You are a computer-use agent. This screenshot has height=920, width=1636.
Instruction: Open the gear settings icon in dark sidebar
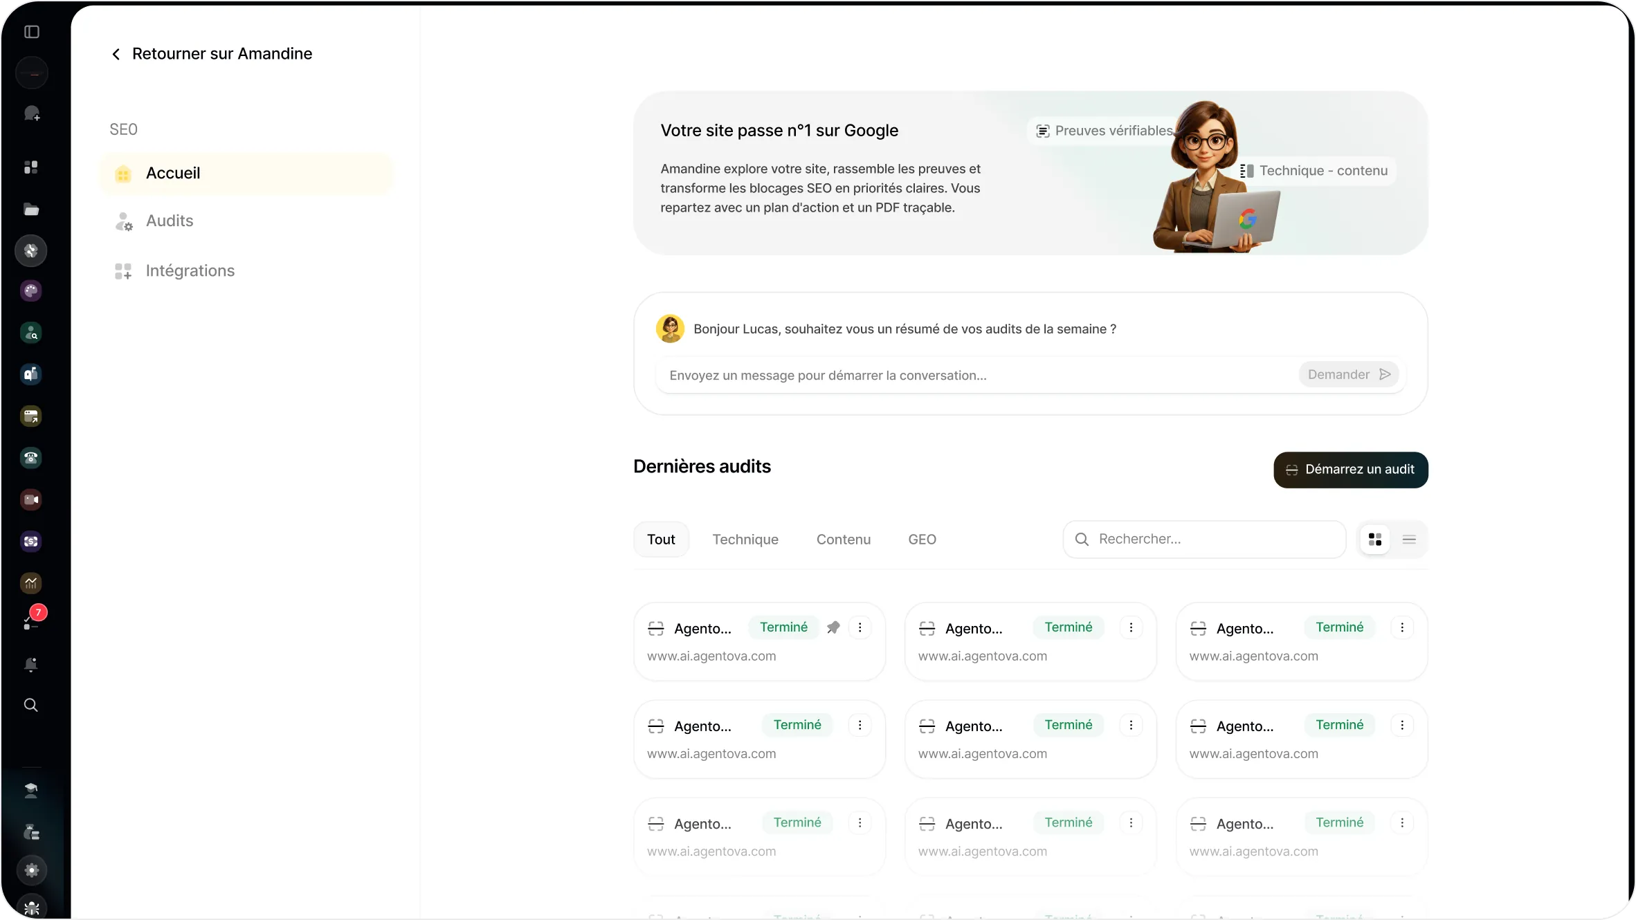(x=31, y=870)
